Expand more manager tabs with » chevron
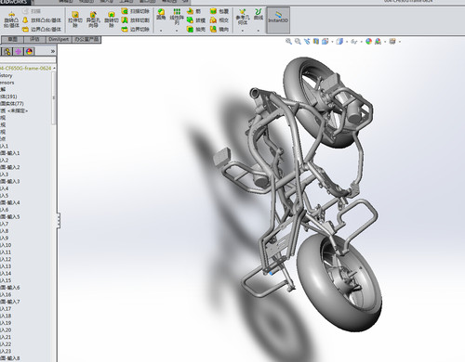The image size is (465, 362). [52, 51]
